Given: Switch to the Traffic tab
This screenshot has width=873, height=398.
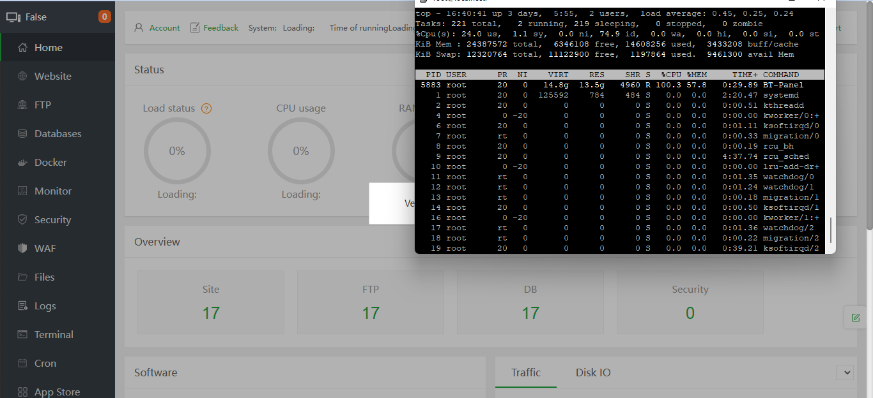Looking at the screenshot, I should (526, 372).
